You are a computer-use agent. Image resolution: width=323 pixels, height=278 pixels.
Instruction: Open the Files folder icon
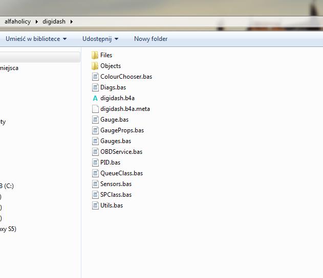tap(95, 55)
